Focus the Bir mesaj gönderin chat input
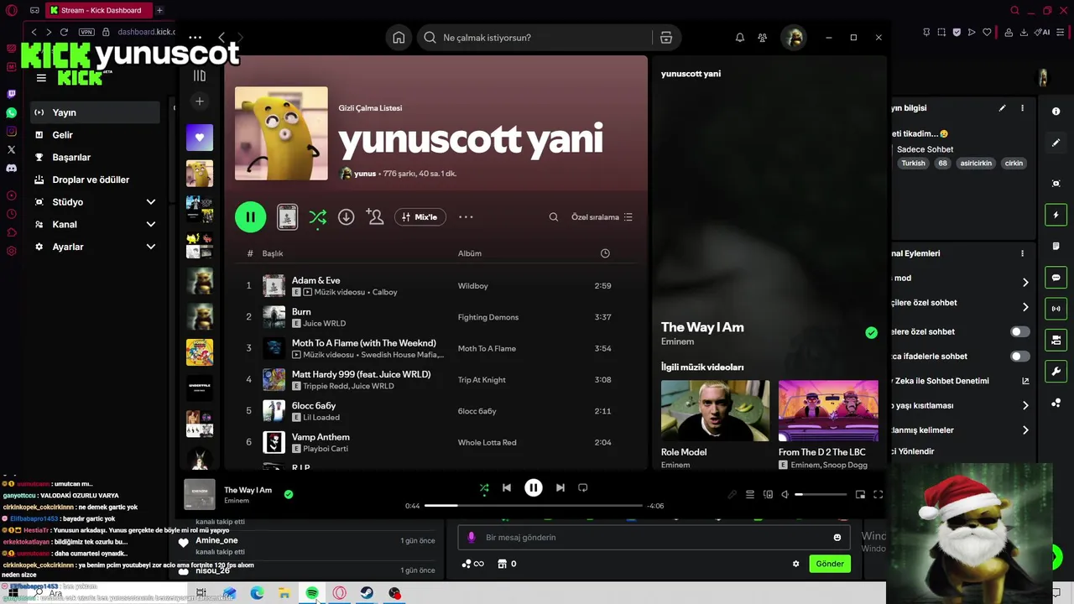 coord(654,538)
